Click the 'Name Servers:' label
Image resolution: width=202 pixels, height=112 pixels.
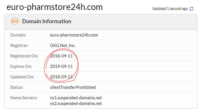pyautogui.click(x=24, y=98)
